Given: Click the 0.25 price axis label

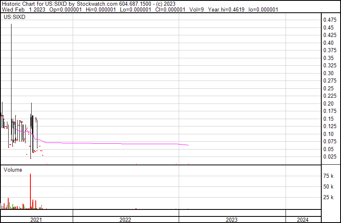Looking at the screenshot, I should [x=328, y=88].
